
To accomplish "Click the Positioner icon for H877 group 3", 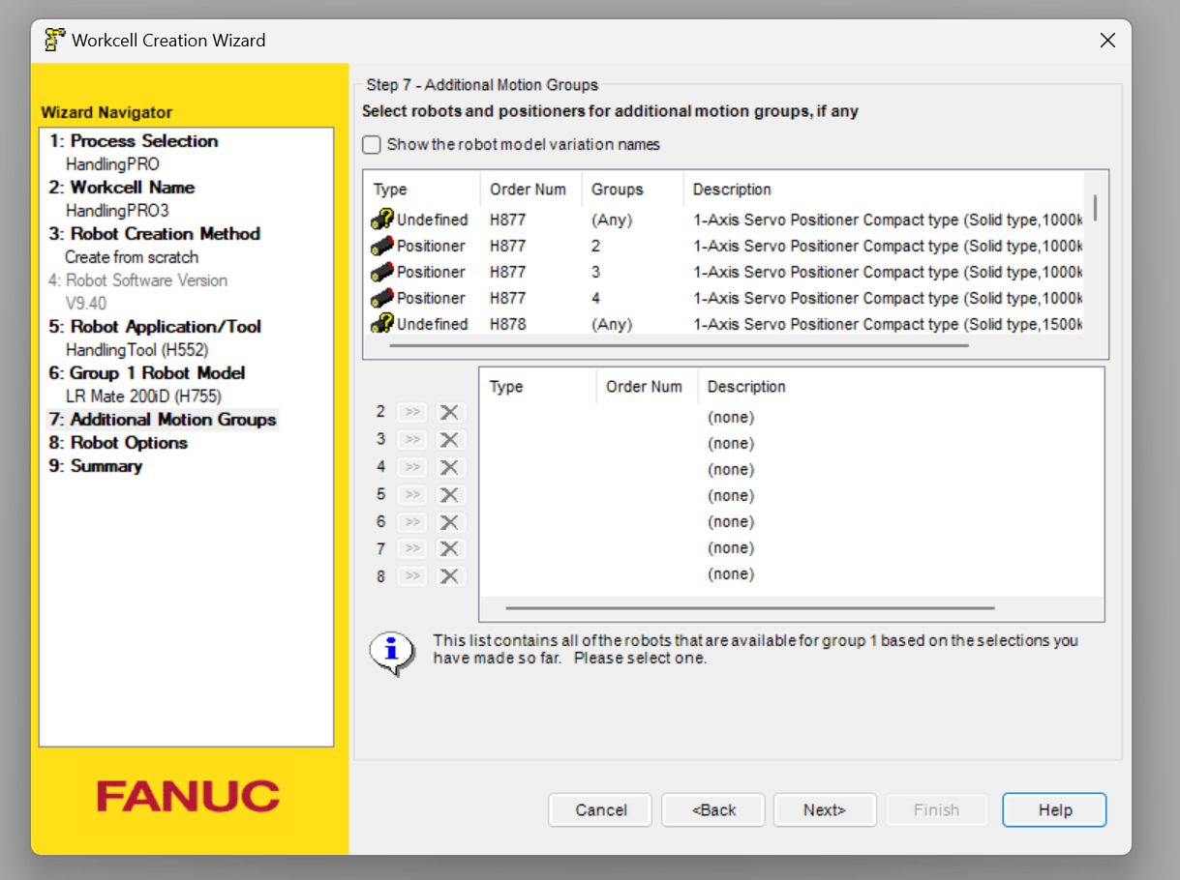I will (x=382, y=272).
